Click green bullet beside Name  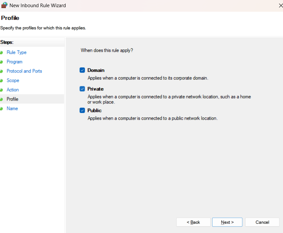[x=1, y=109]
